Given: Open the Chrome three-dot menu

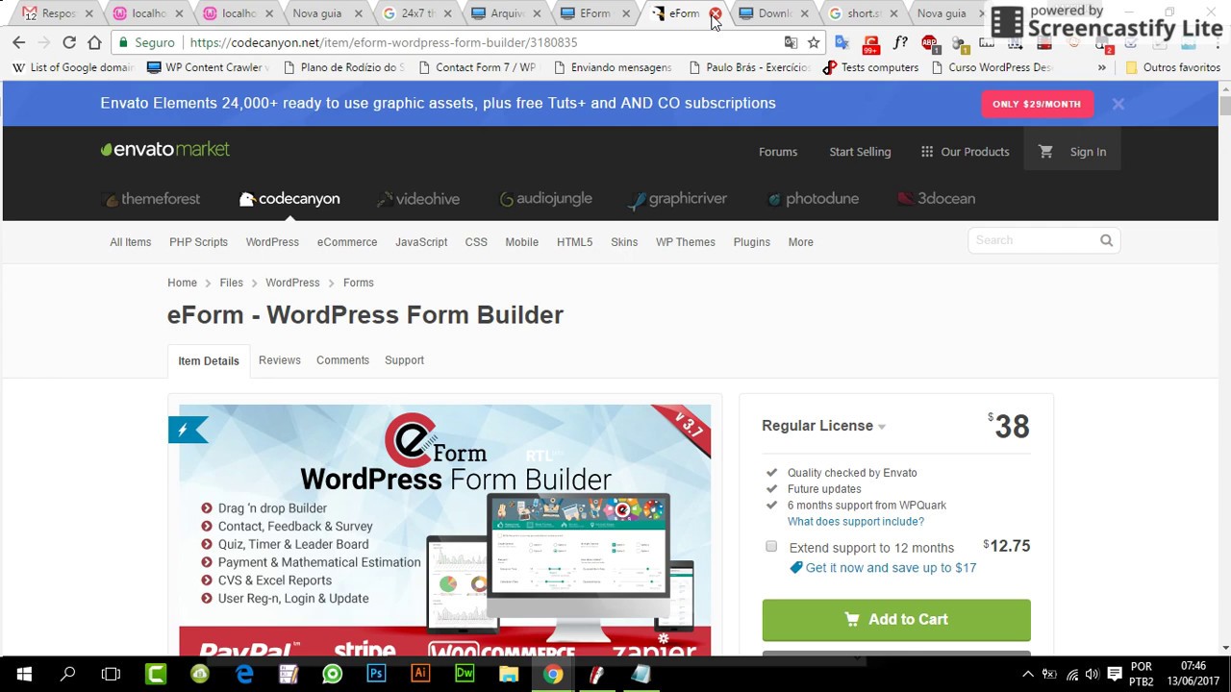Looking at the screenshot, I should (x=1216, y=42).
